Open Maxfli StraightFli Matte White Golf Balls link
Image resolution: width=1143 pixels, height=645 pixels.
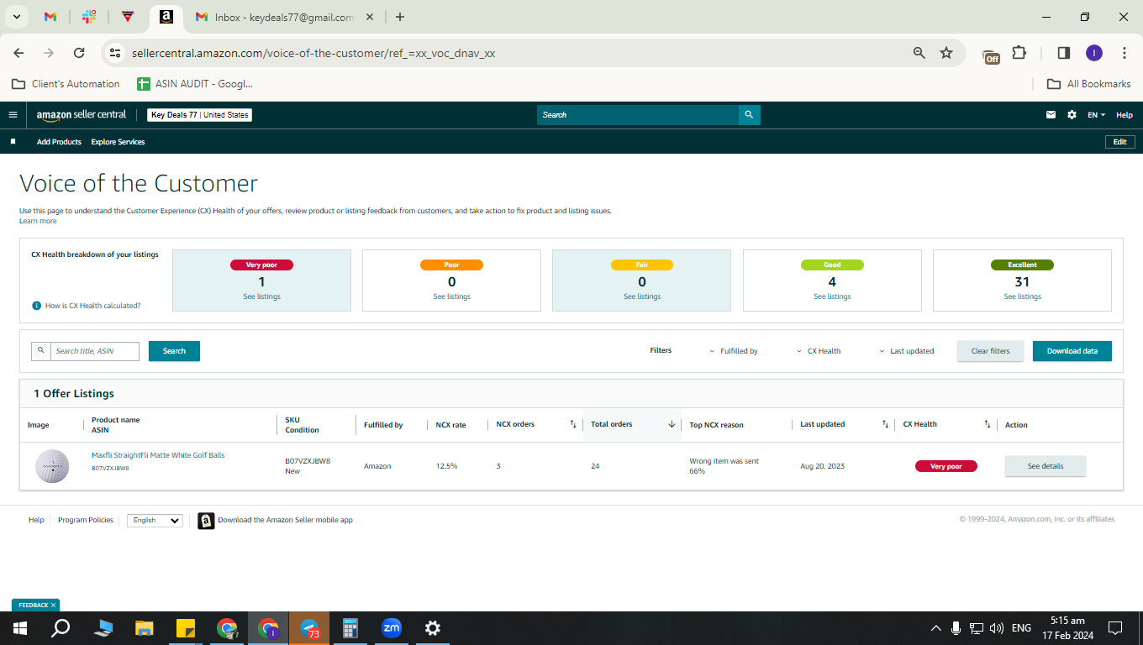tap(158, 455)
